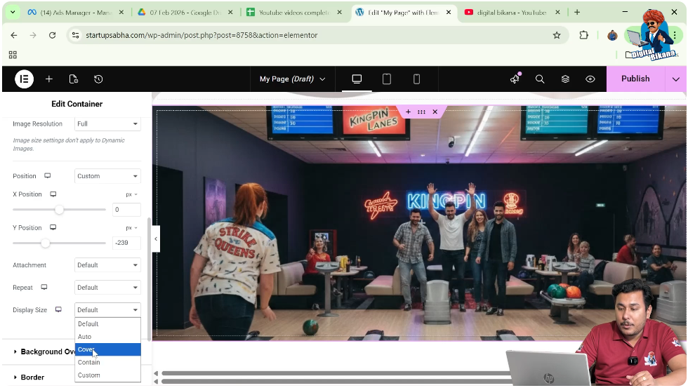
Task: Change the X Position px unit selector
Action: click(132, 194)
